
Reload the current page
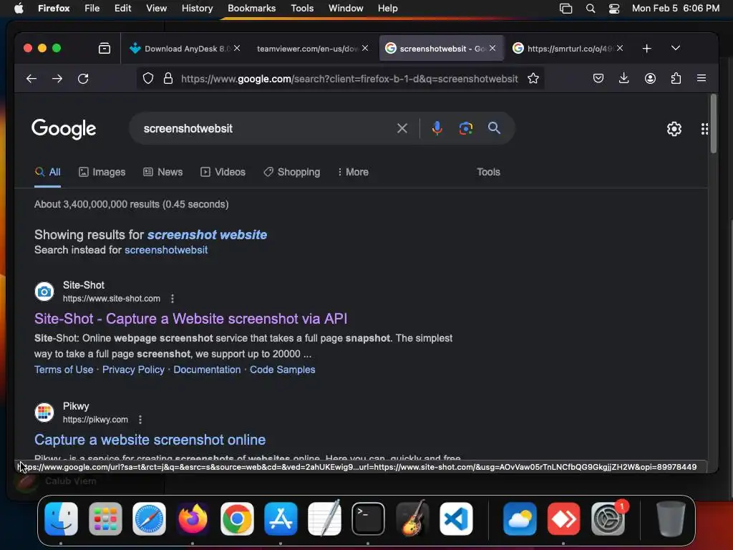pyautogui.click(x=83, y=79)
